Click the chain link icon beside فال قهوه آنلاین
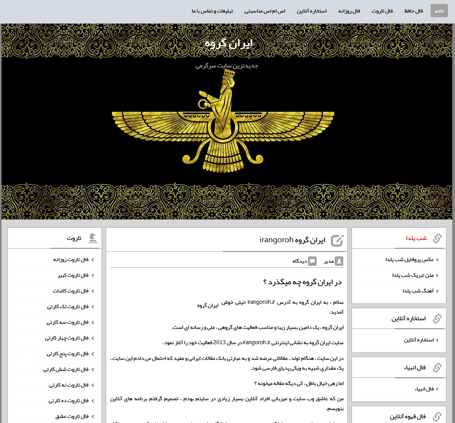 click(437, 417)
